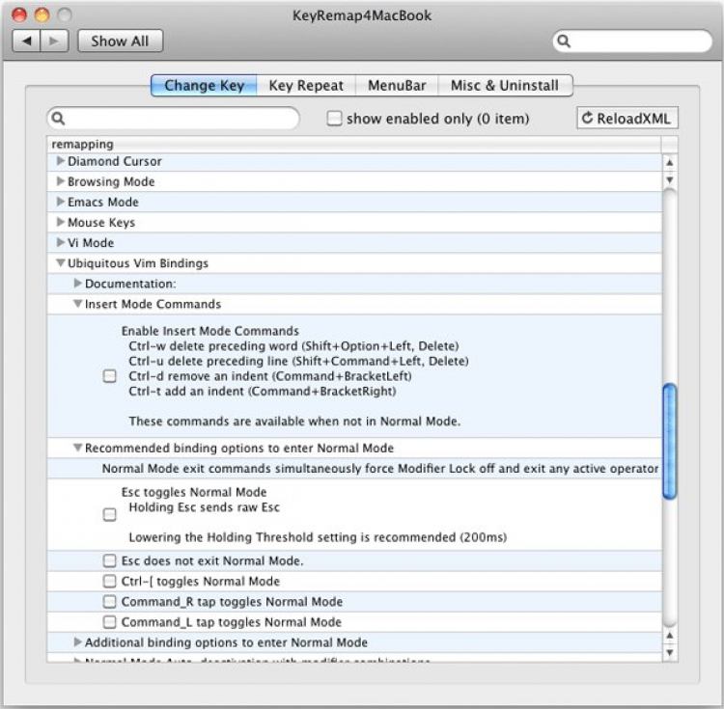724x709 pixels.
Task: Click 'These commands are available when not in Normal Mode.'
Action: (294, 422)
